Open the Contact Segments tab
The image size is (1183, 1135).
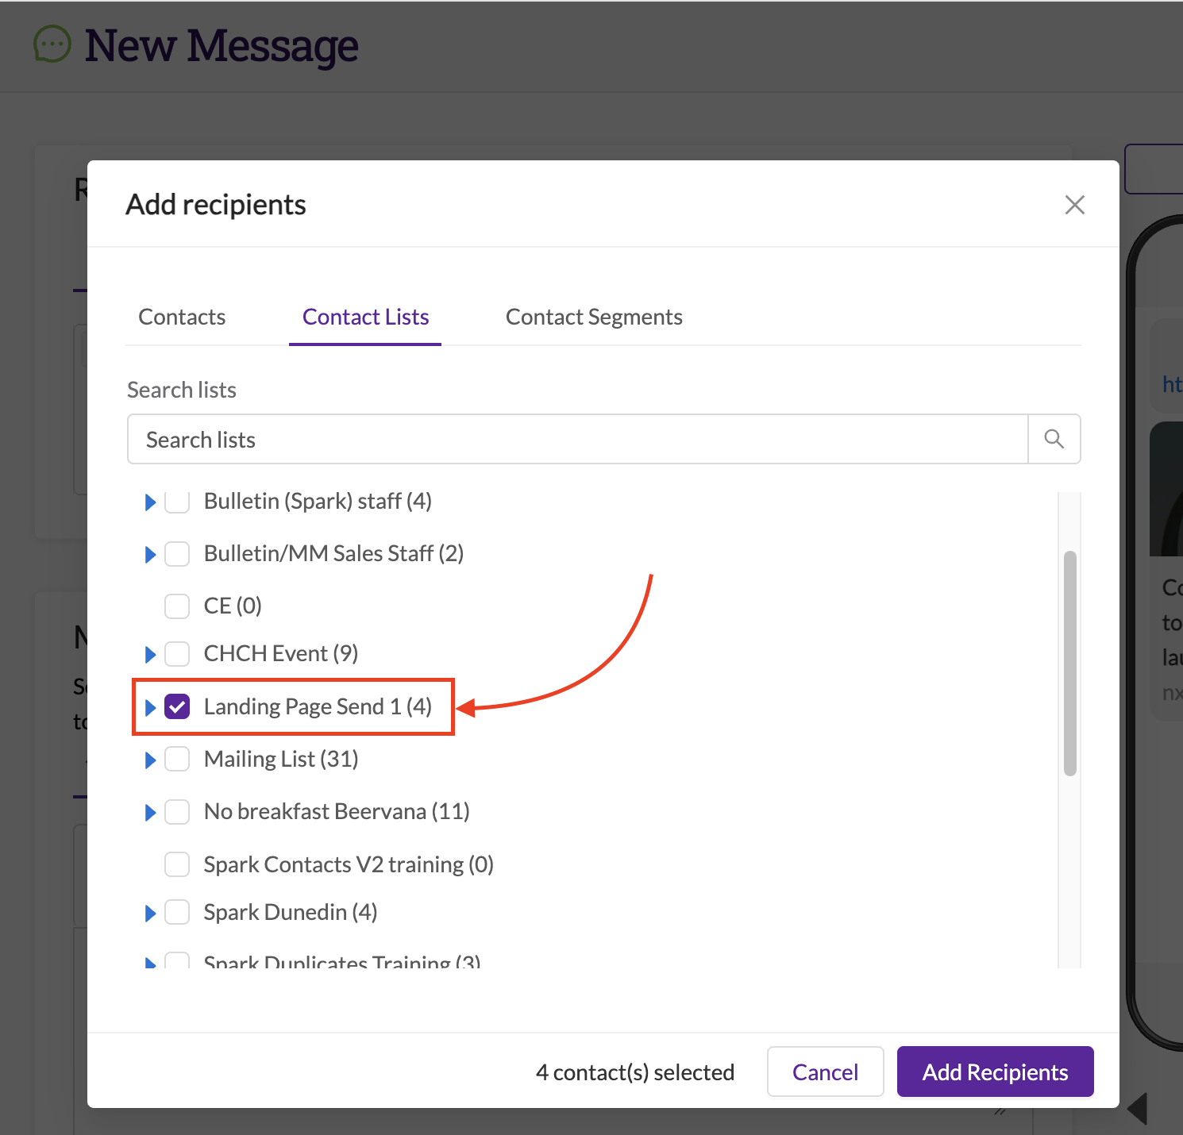point(593,316)
